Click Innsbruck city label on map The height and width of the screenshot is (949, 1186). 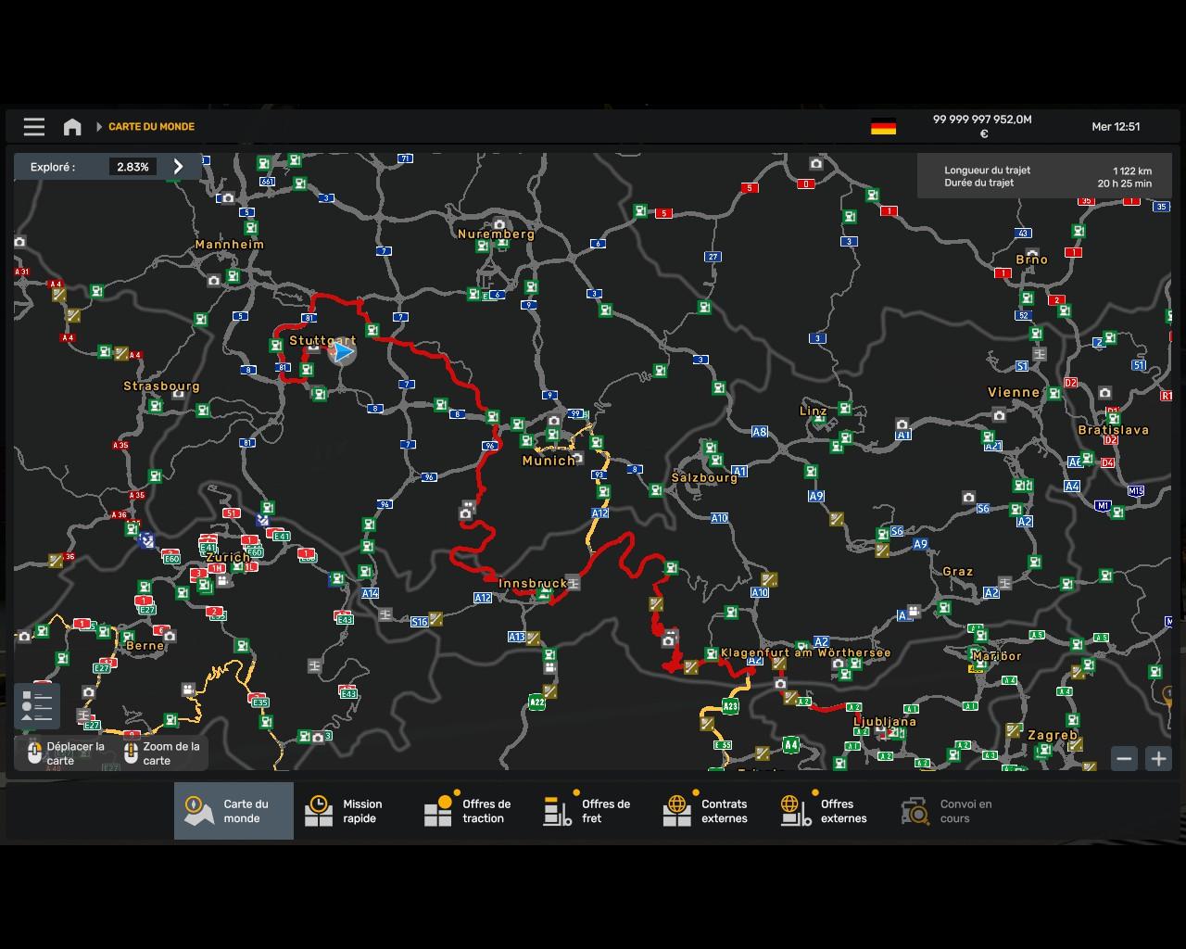(532, 583)
